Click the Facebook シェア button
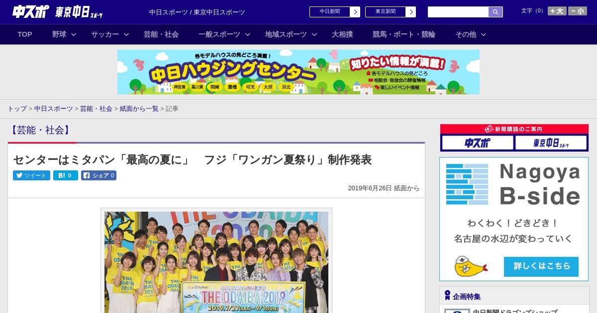Screen dimensions: 597x313 99,175
